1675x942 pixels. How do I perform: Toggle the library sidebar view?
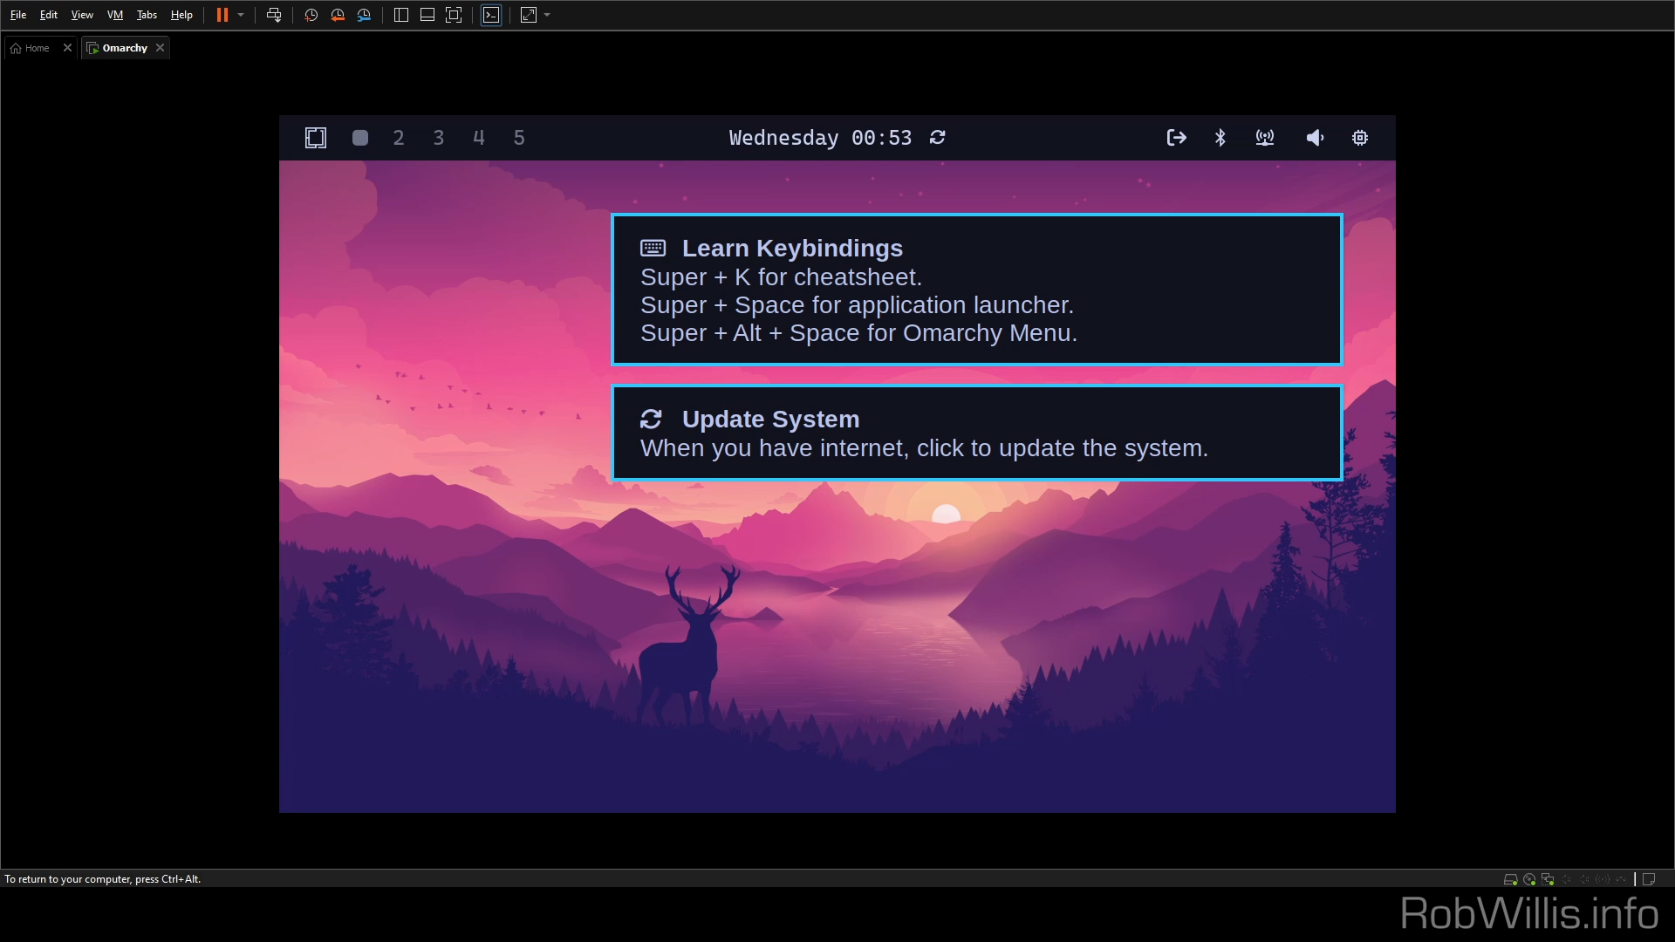click(x=401, y=15)
